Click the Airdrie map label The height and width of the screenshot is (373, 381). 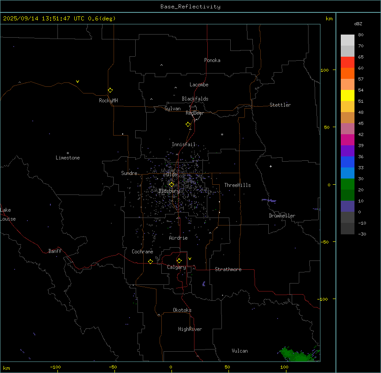point(179,238)
